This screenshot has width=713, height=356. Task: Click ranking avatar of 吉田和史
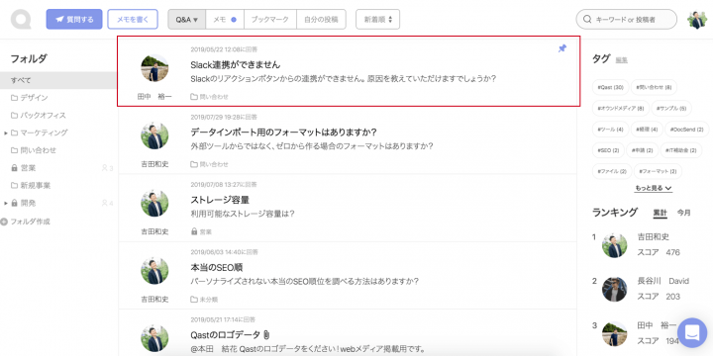pos(614,245)
